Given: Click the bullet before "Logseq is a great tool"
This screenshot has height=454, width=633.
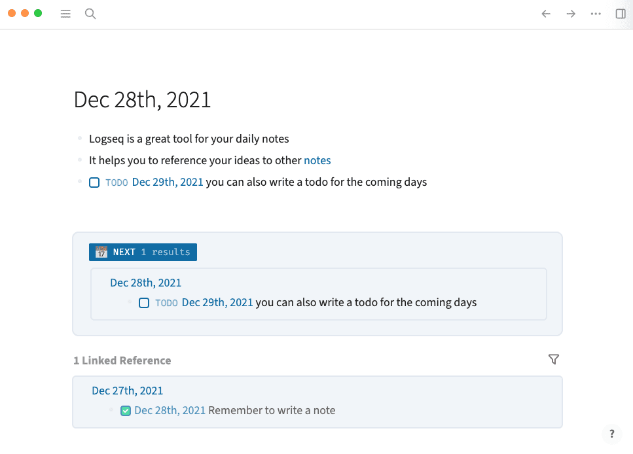Looking at the screenshot, I should point(81,139).
